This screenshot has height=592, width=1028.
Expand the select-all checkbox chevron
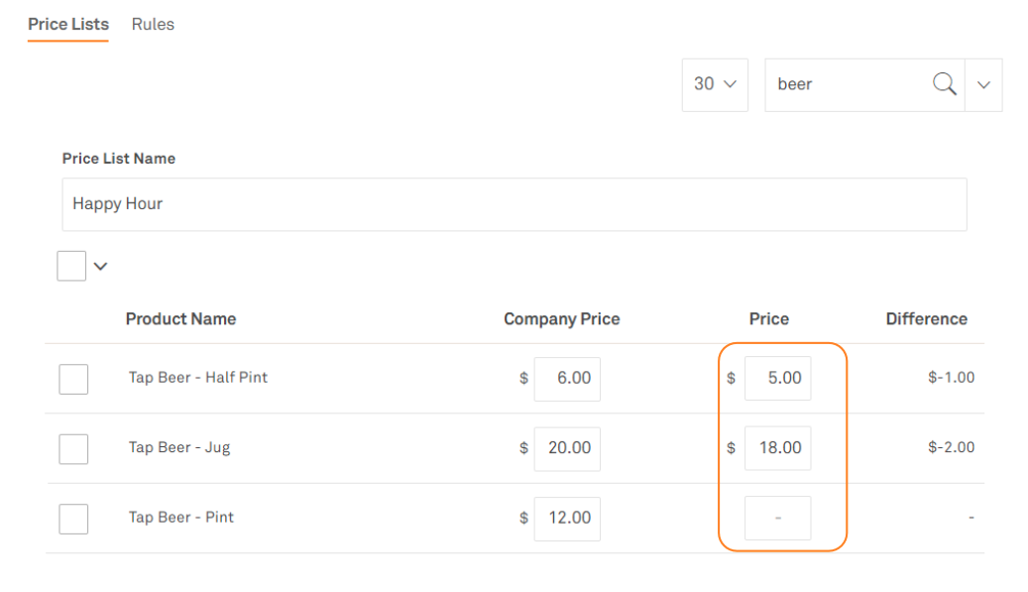click(100, 266)
